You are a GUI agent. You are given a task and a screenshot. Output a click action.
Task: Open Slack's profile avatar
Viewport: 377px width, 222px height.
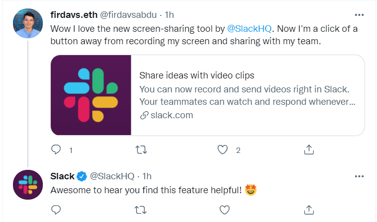click(x=28, y=184)
